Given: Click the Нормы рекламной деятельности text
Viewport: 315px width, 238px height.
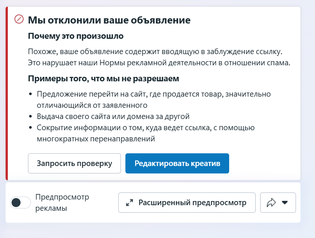Looking at the screenshot, I should tap(133, 63).
